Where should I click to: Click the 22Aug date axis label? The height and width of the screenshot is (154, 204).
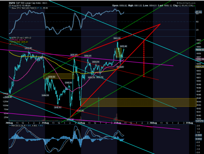click(82, 123)
